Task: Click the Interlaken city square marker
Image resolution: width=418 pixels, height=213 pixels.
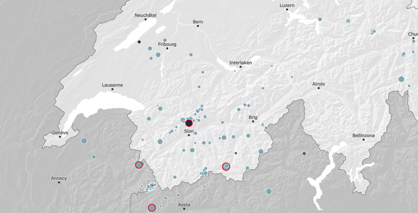Action: (241, 67)
